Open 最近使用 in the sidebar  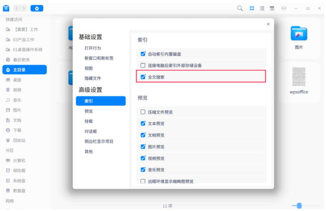[25, 60]
